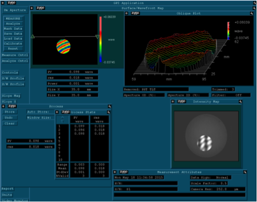This screenshot has height=202, width=257.
Task: Click the Surface/Wavefront Map wrench icon
Action: click(254, 8)
